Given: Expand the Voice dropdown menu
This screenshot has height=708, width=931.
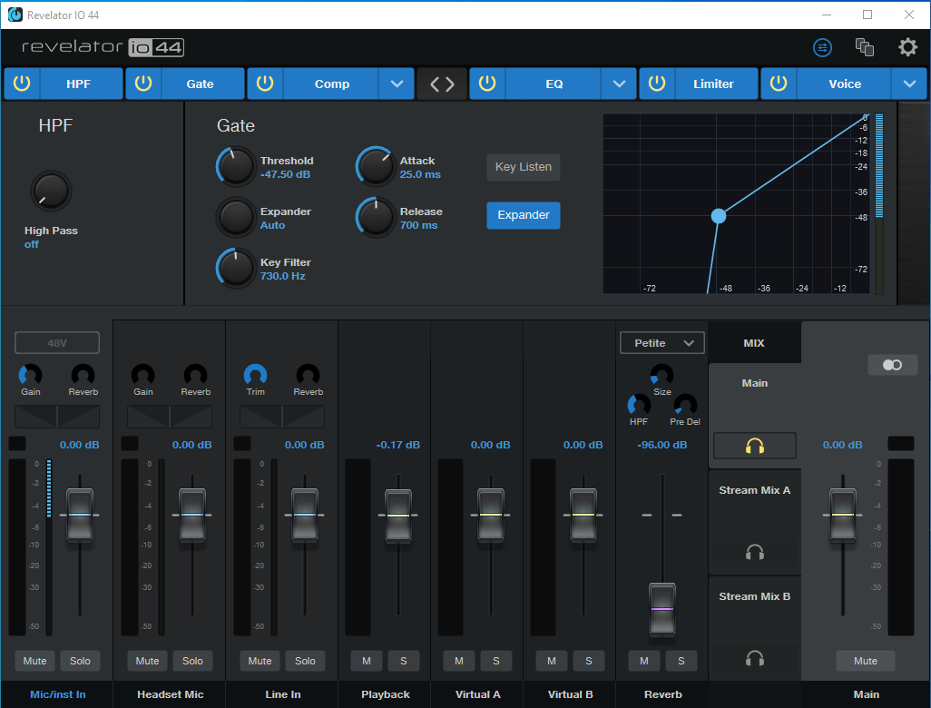Looking at the screenshot, I should 909,84.
